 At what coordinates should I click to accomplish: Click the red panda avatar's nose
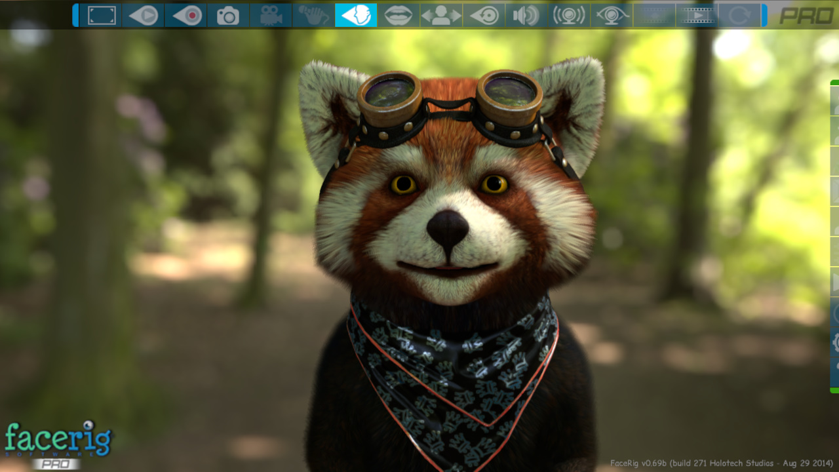448,227
